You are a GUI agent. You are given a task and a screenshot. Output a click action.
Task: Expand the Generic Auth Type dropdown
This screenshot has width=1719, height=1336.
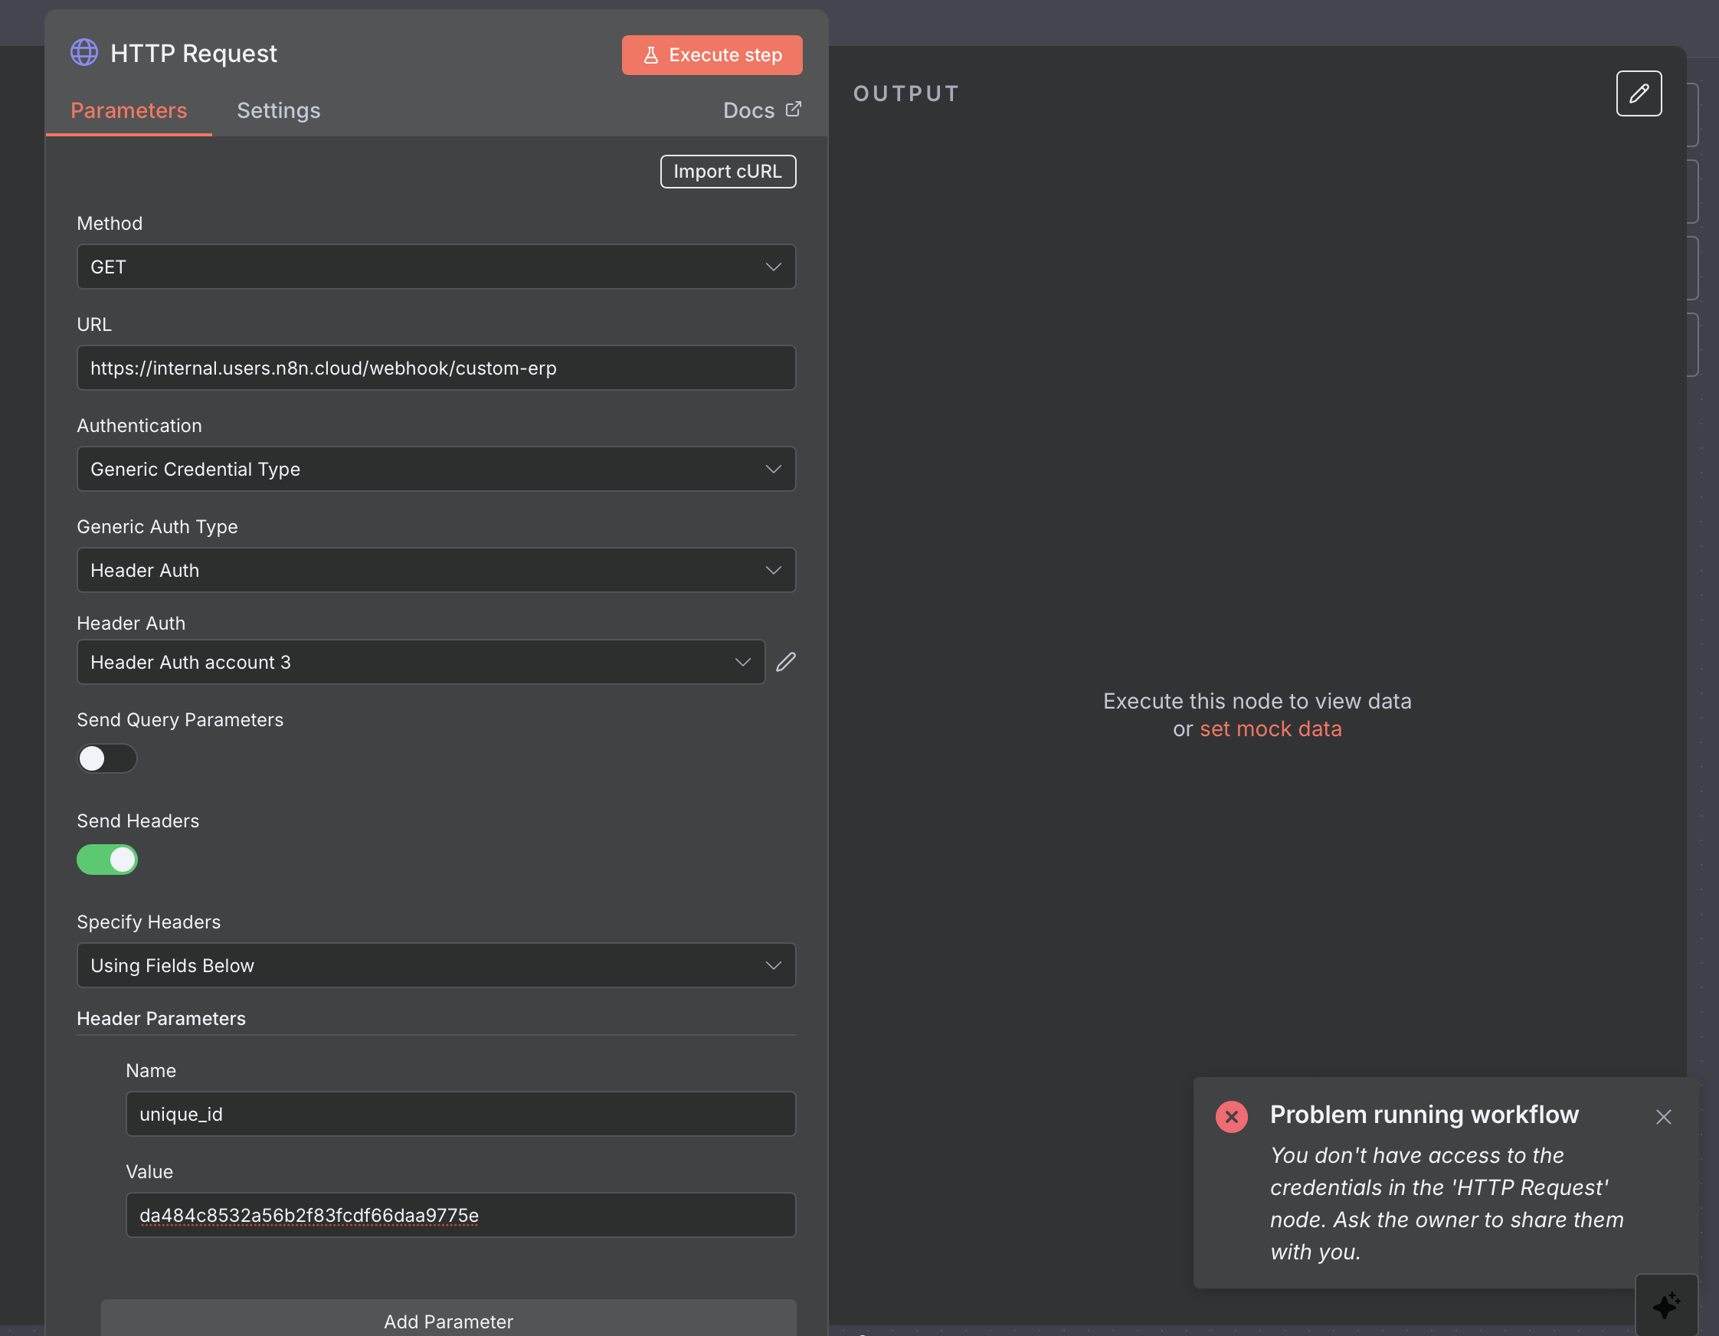point(436,570)
